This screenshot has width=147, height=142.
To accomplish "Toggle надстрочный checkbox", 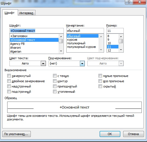I will pyautogui.click(x=9, y=86).
